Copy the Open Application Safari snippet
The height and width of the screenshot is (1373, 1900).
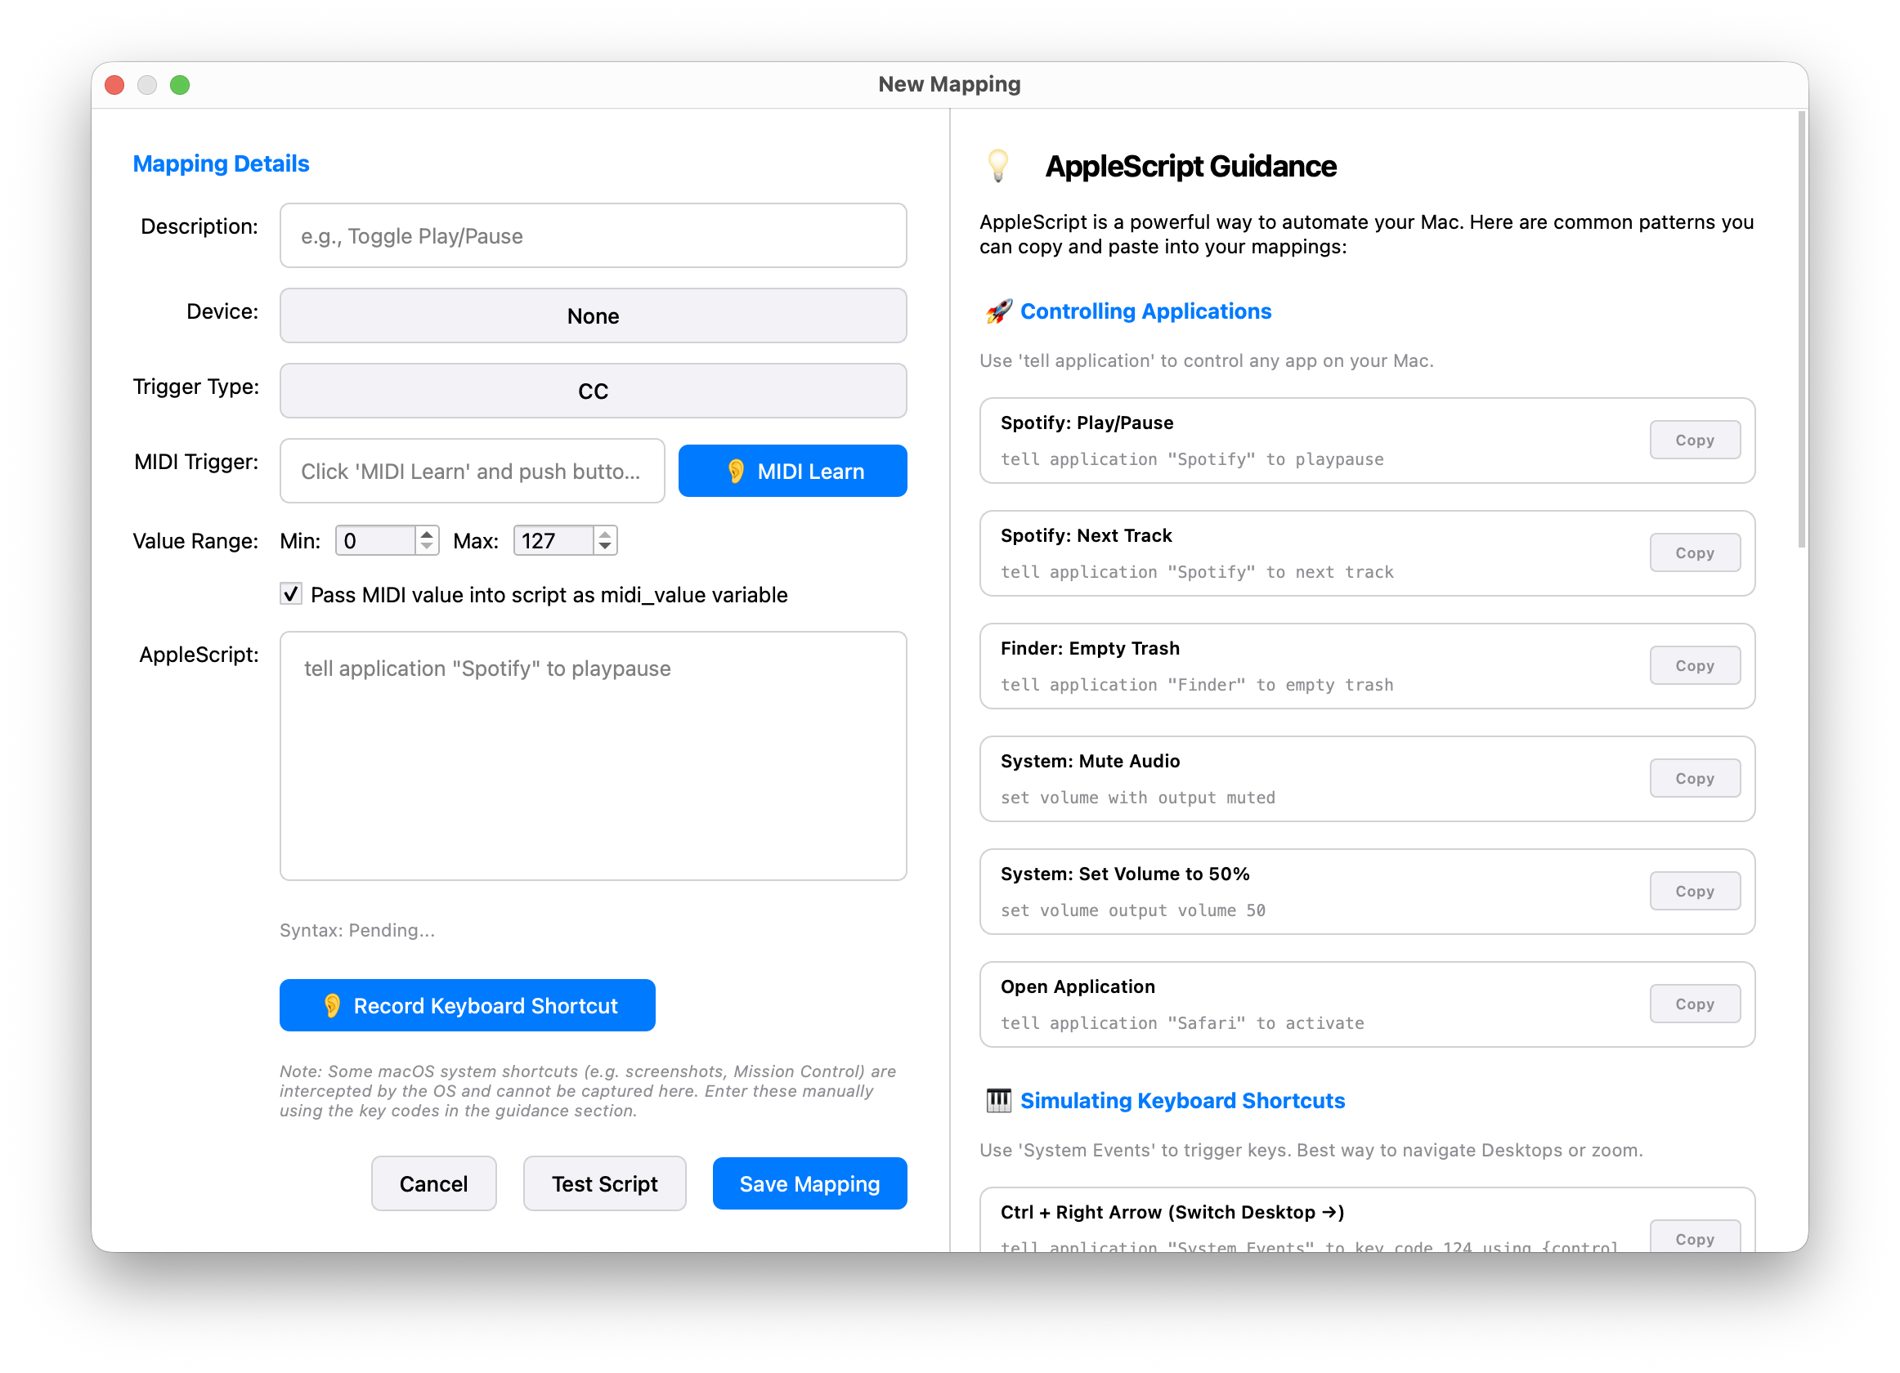[1695, 1003]
